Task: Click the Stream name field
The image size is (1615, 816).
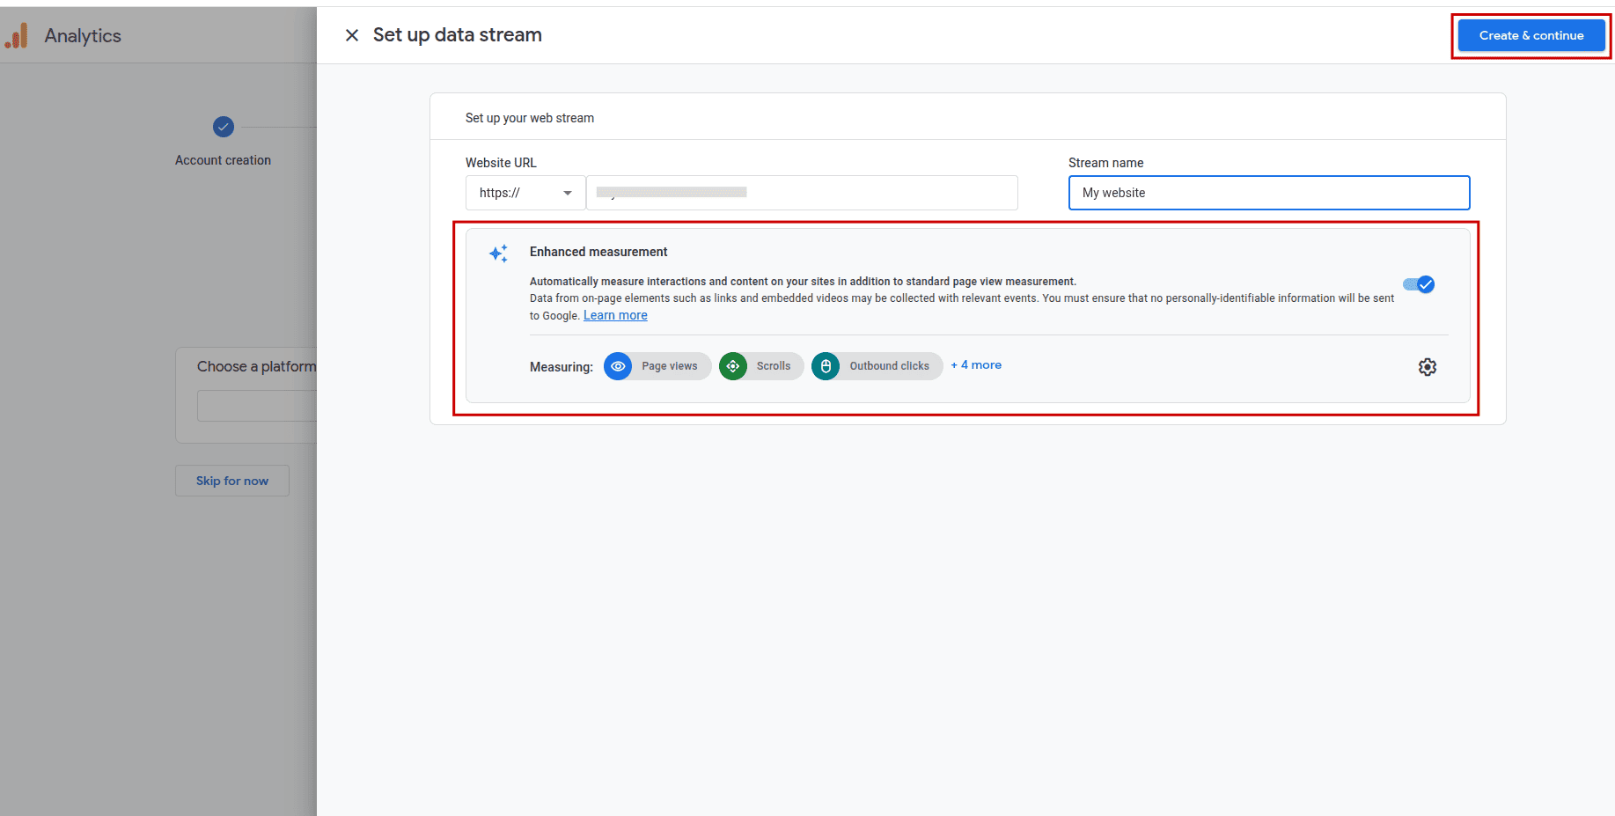Action: point(1269,193)
